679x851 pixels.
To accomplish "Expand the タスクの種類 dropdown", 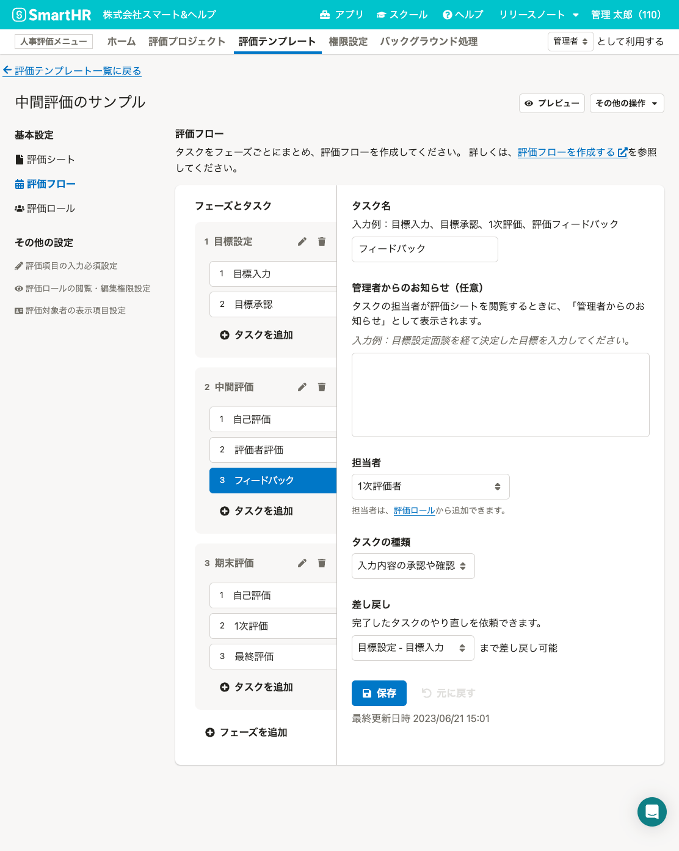I will coord(413,566).
